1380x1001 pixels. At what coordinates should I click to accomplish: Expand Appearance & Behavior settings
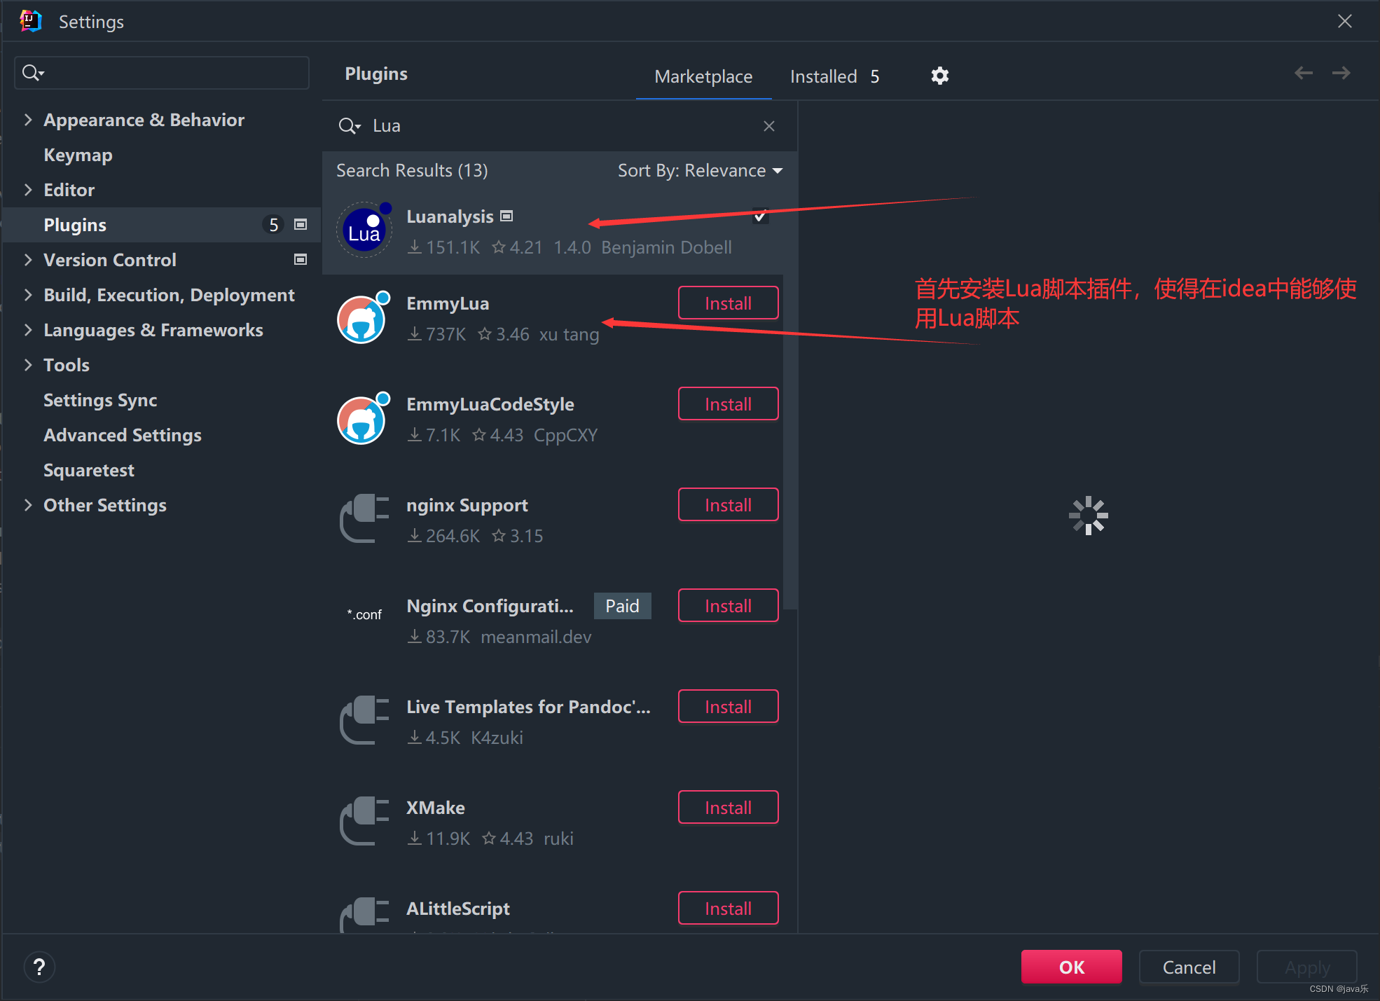point(28,120)
